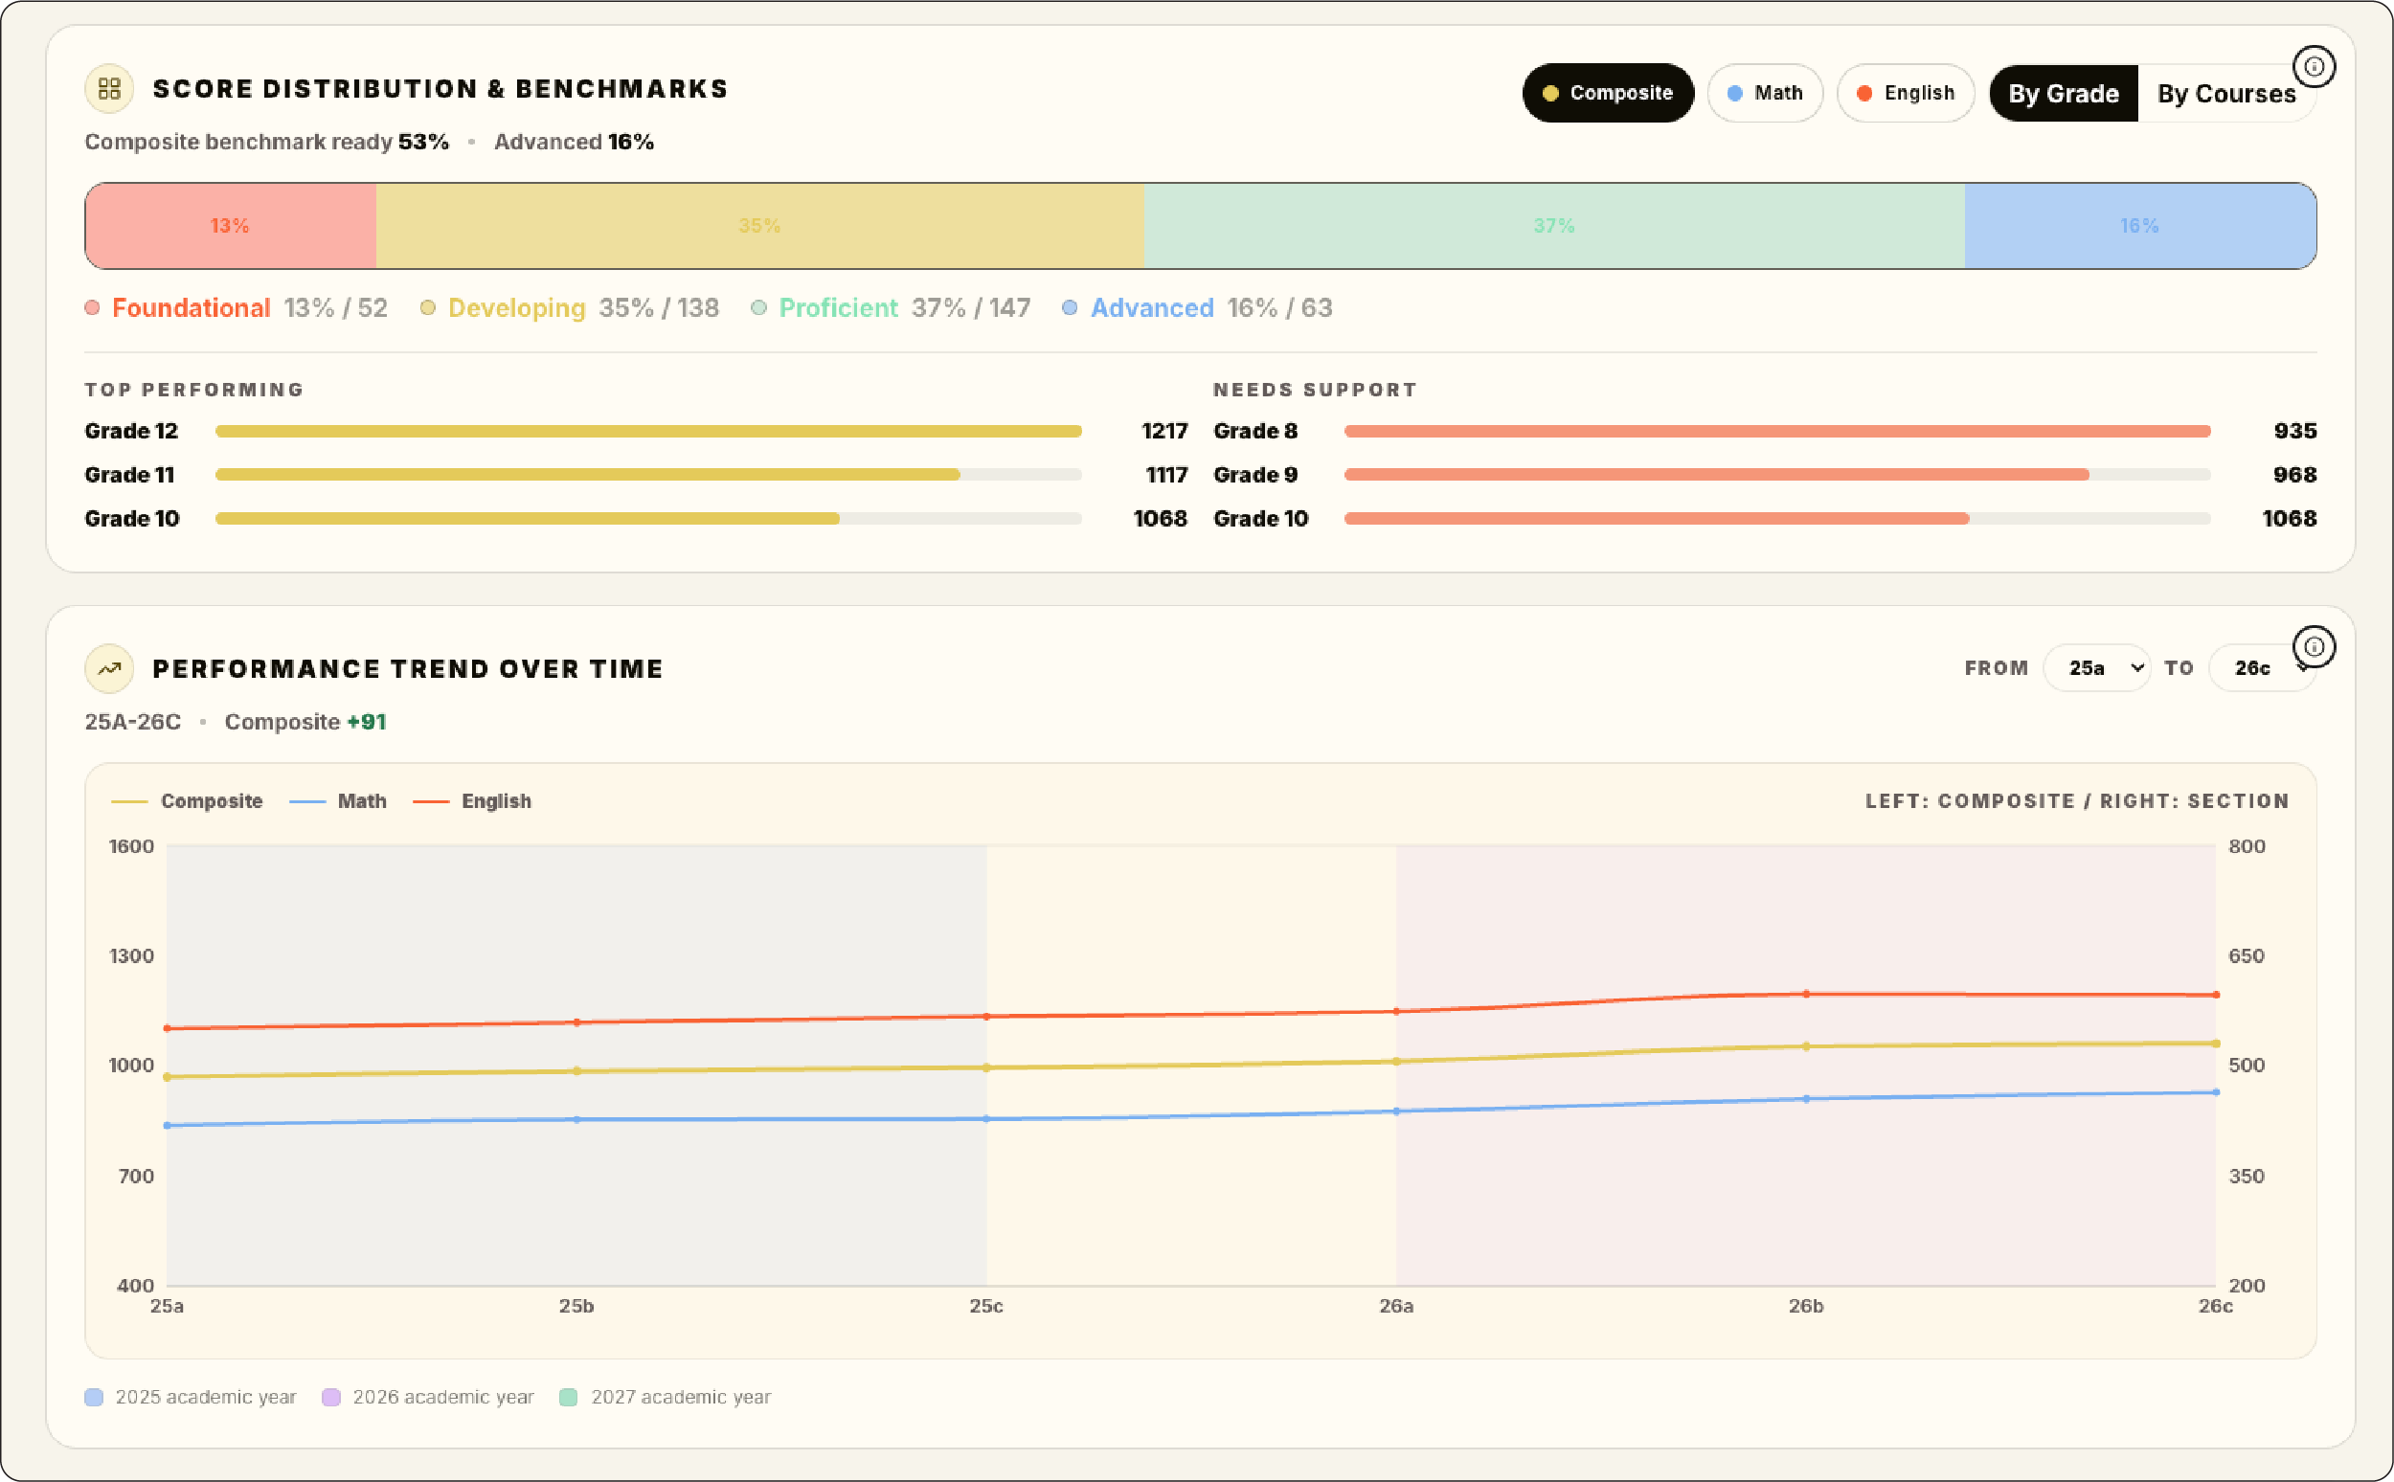The image size is (2394, 1482).
Task: Select the Composite filter pill
Action: [x=1608, y=93]
